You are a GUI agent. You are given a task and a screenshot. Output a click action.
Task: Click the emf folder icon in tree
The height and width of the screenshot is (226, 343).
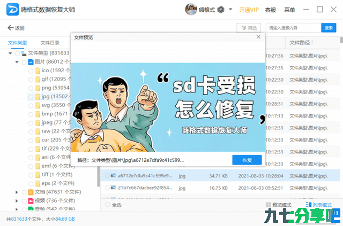38,166
